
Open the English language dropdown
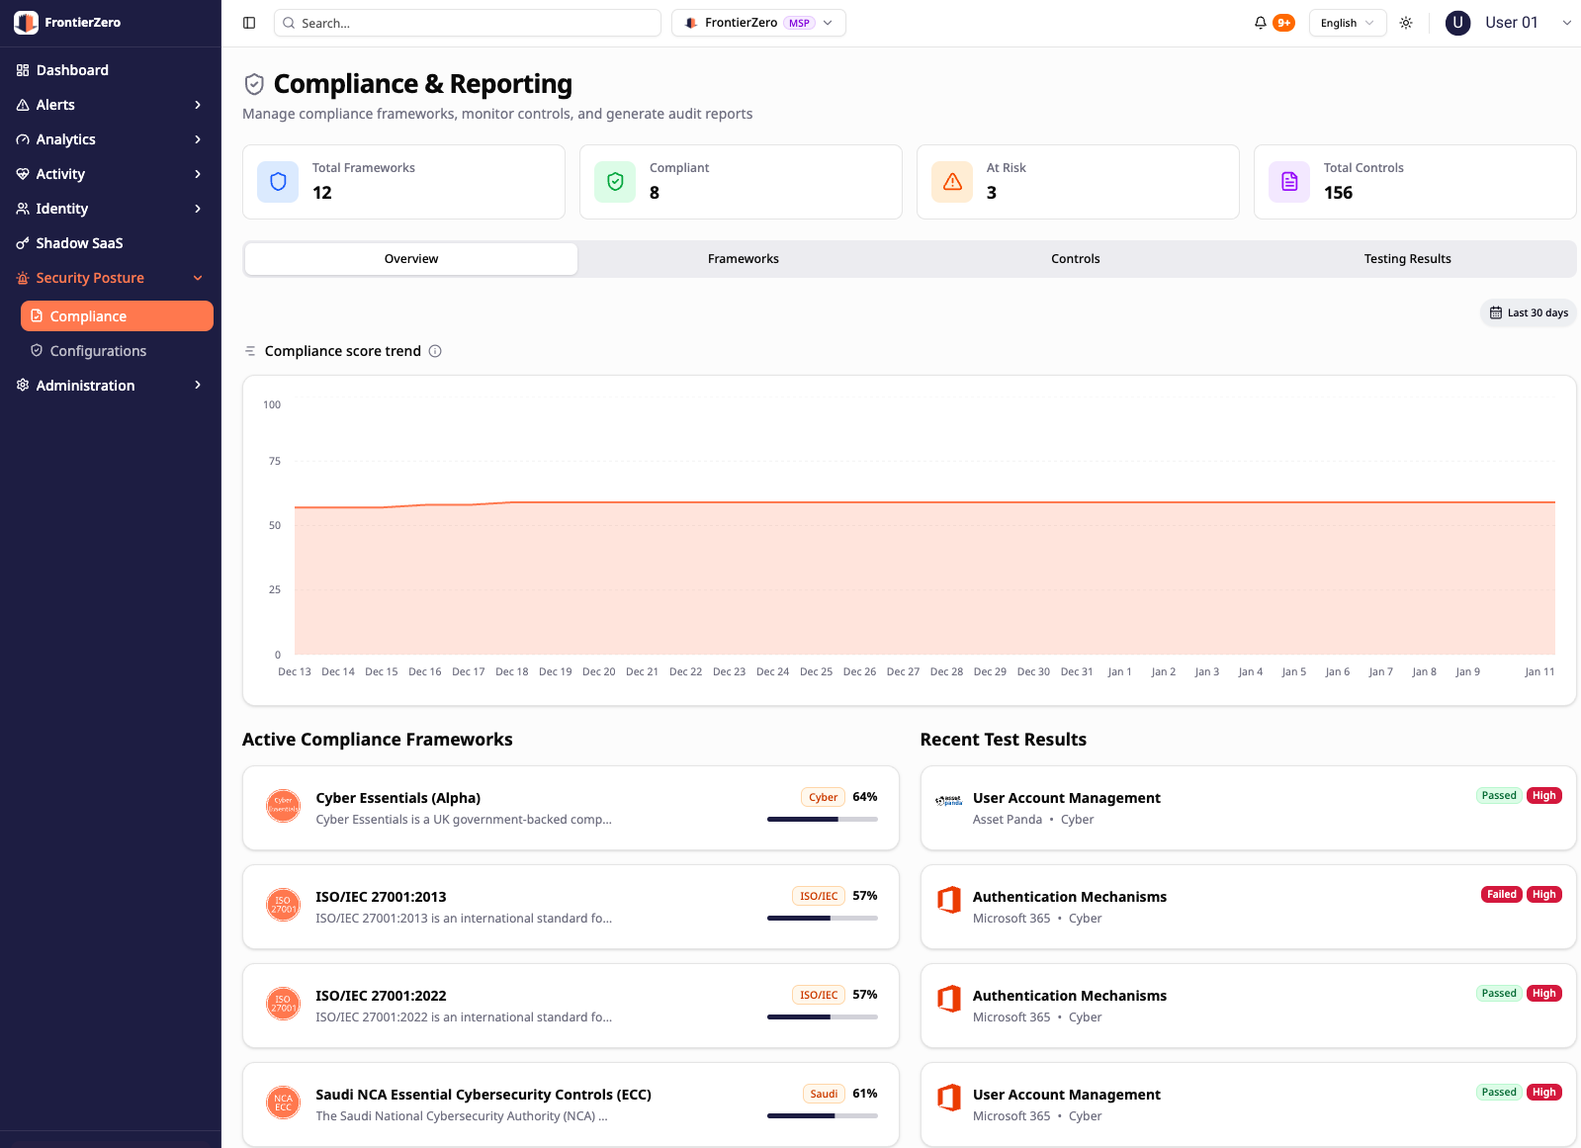coord(1347,23)
